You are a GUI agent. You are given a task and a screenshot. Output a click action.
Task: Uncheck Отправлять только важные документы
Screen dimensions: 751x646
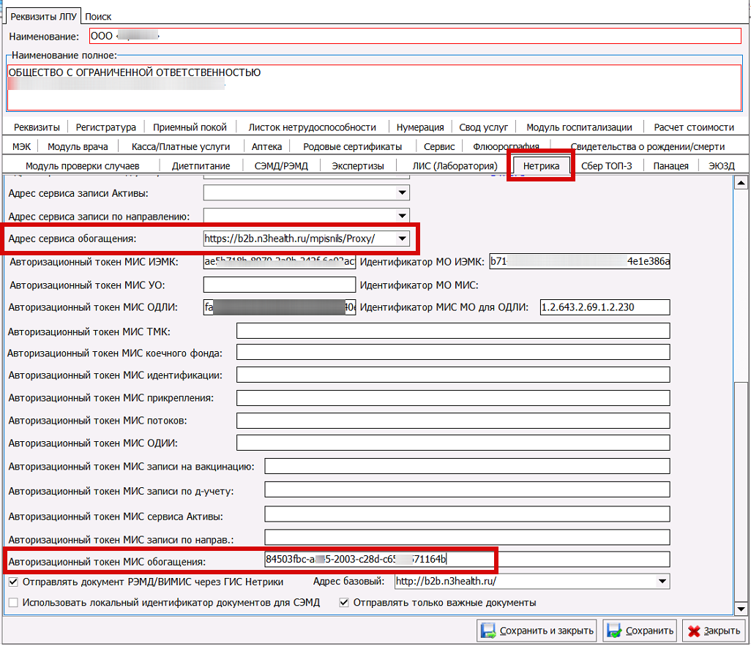click(344, 602)
